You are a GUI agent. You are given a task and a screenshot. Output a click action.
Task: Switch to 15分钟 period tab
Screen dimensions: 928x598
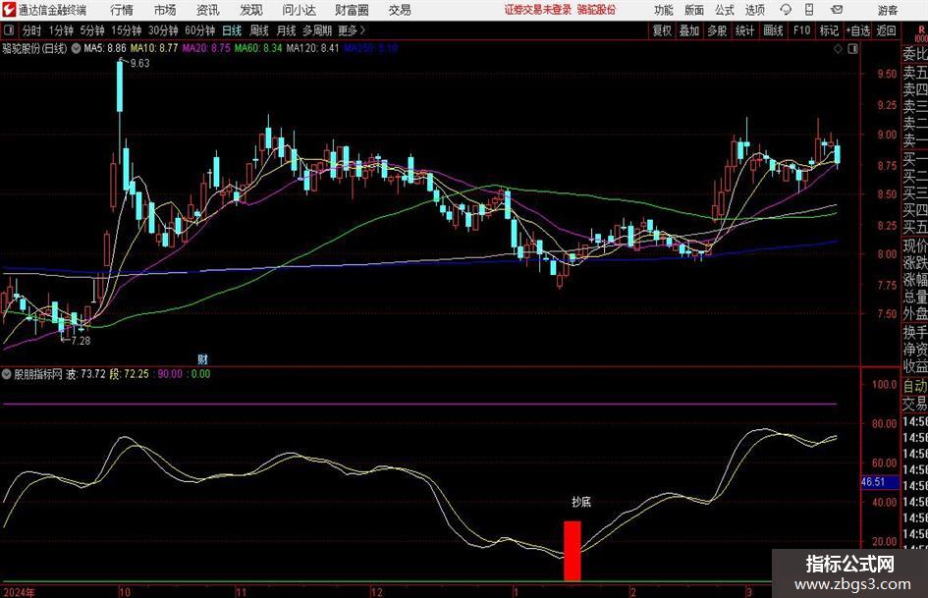(127, 30)
